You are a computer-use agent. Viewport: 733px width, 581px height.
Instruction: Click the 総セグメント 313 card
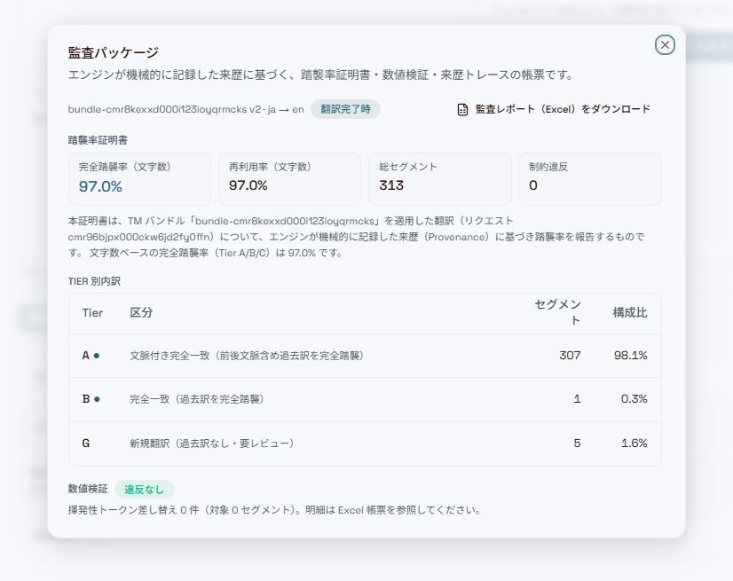coord(440,179)
